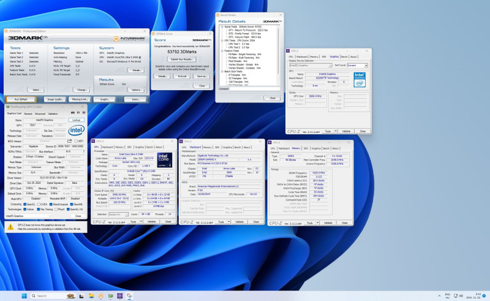The width and height of the screenshot is (490, 301).
Task: Toggle Ray Tracing checkbox in GPU-Z
Action: [38, 209]
